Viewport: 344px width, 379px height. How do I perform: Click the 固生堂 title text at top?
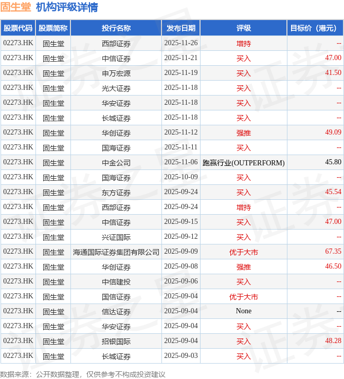point(16,7)
